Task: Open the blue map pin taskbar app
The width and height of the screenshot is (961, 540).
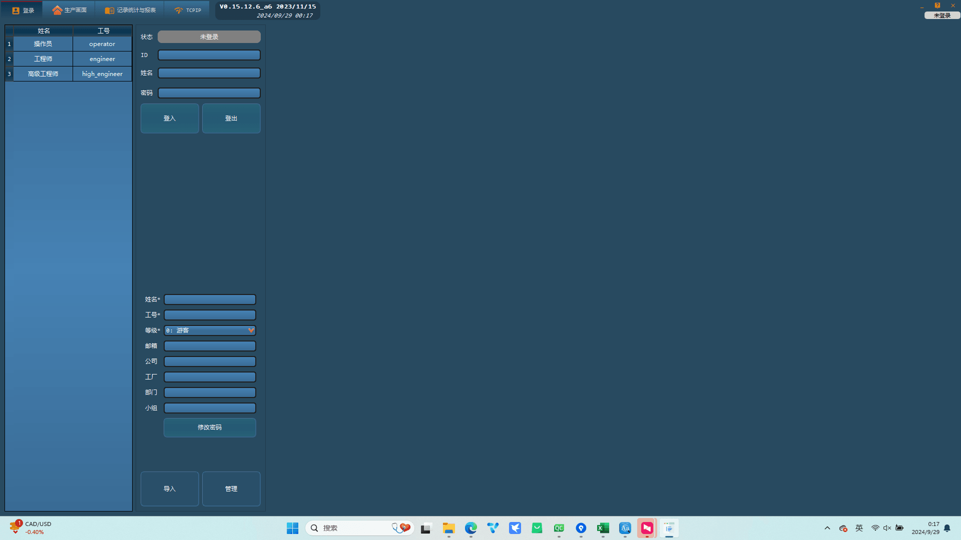Action: click(581, 528)
